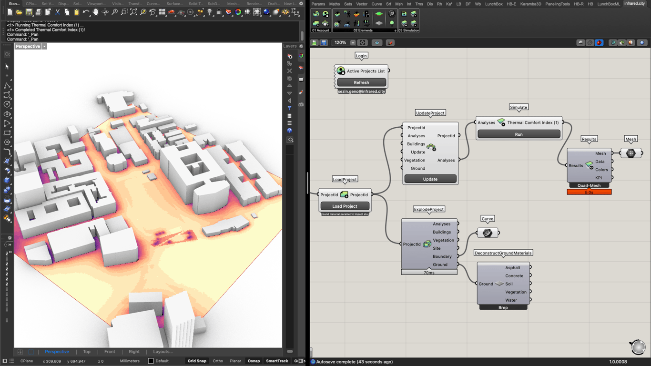Click the Load Project button
This screenshot has width=651, height=366.
(x=345, y=206)
